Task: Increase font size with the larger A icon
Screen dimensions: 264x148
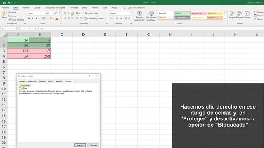Action: 56,14
